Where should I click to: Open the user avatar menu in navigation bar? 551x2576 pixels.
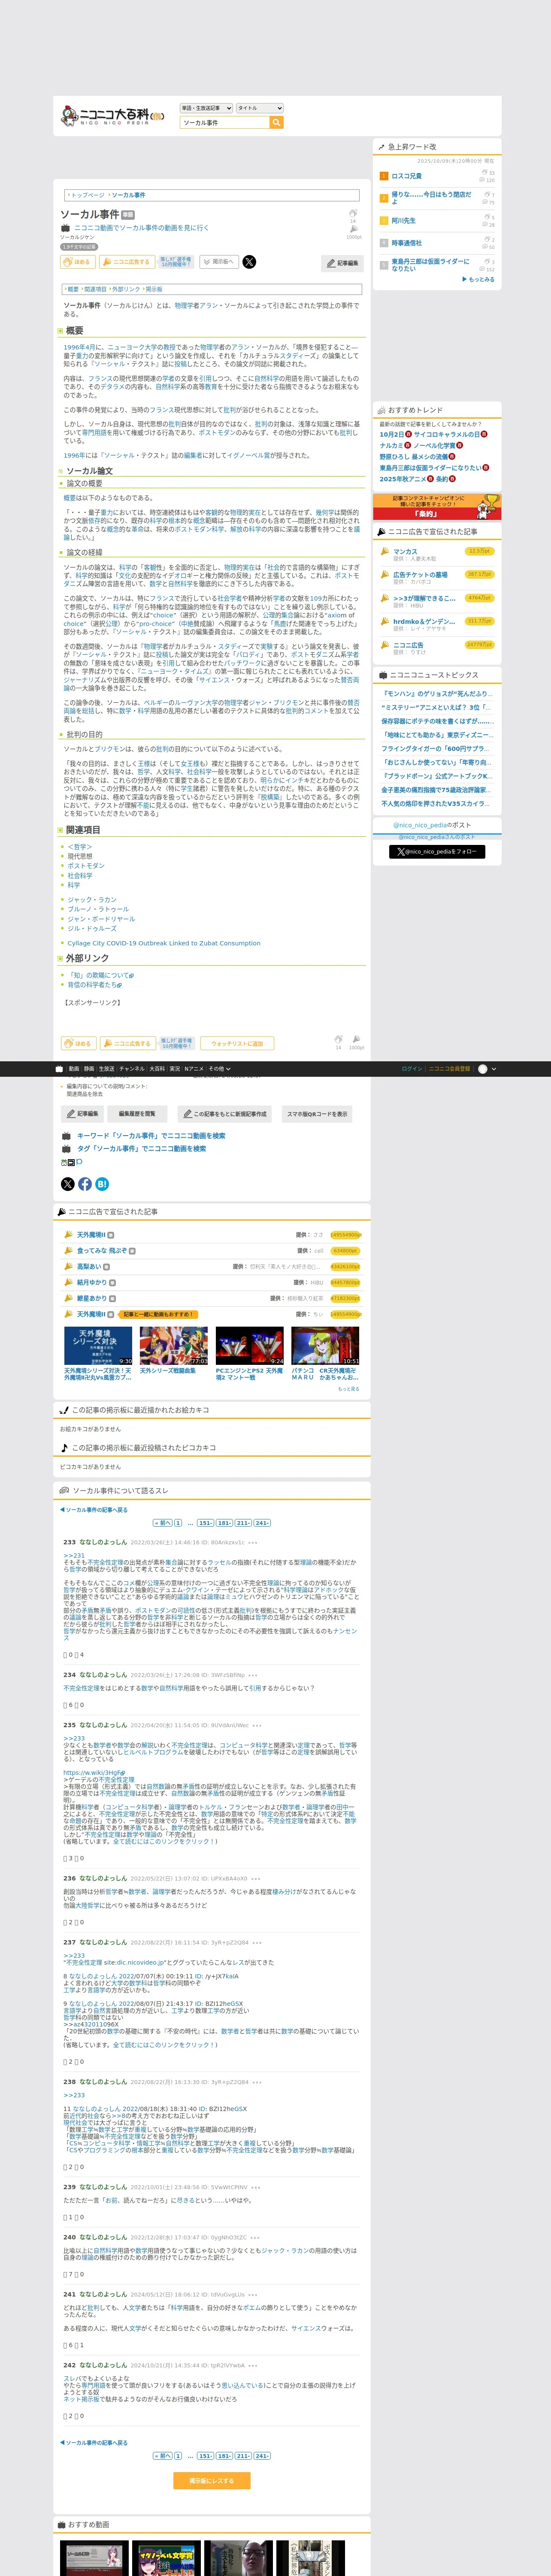coord(486,1068)
